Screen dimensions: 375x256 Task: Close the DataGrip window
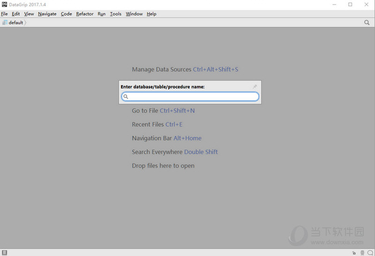coord(366,5)
